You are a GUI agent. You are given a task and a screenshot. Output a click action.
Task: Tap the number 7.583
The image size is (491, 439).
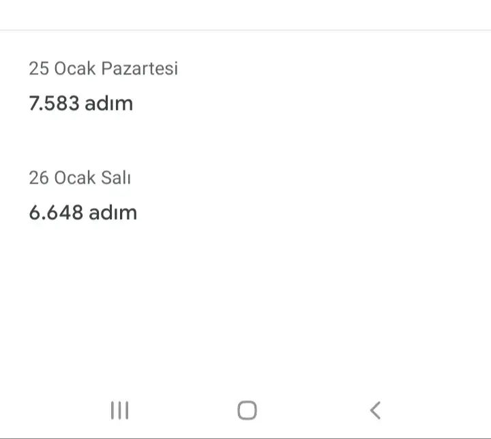tap(54, 104)
